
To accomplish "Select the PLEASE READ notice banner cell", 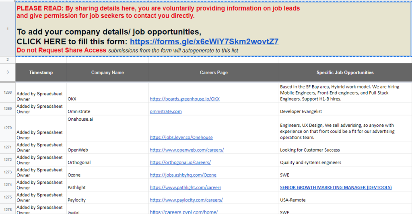I will point(213,29).
